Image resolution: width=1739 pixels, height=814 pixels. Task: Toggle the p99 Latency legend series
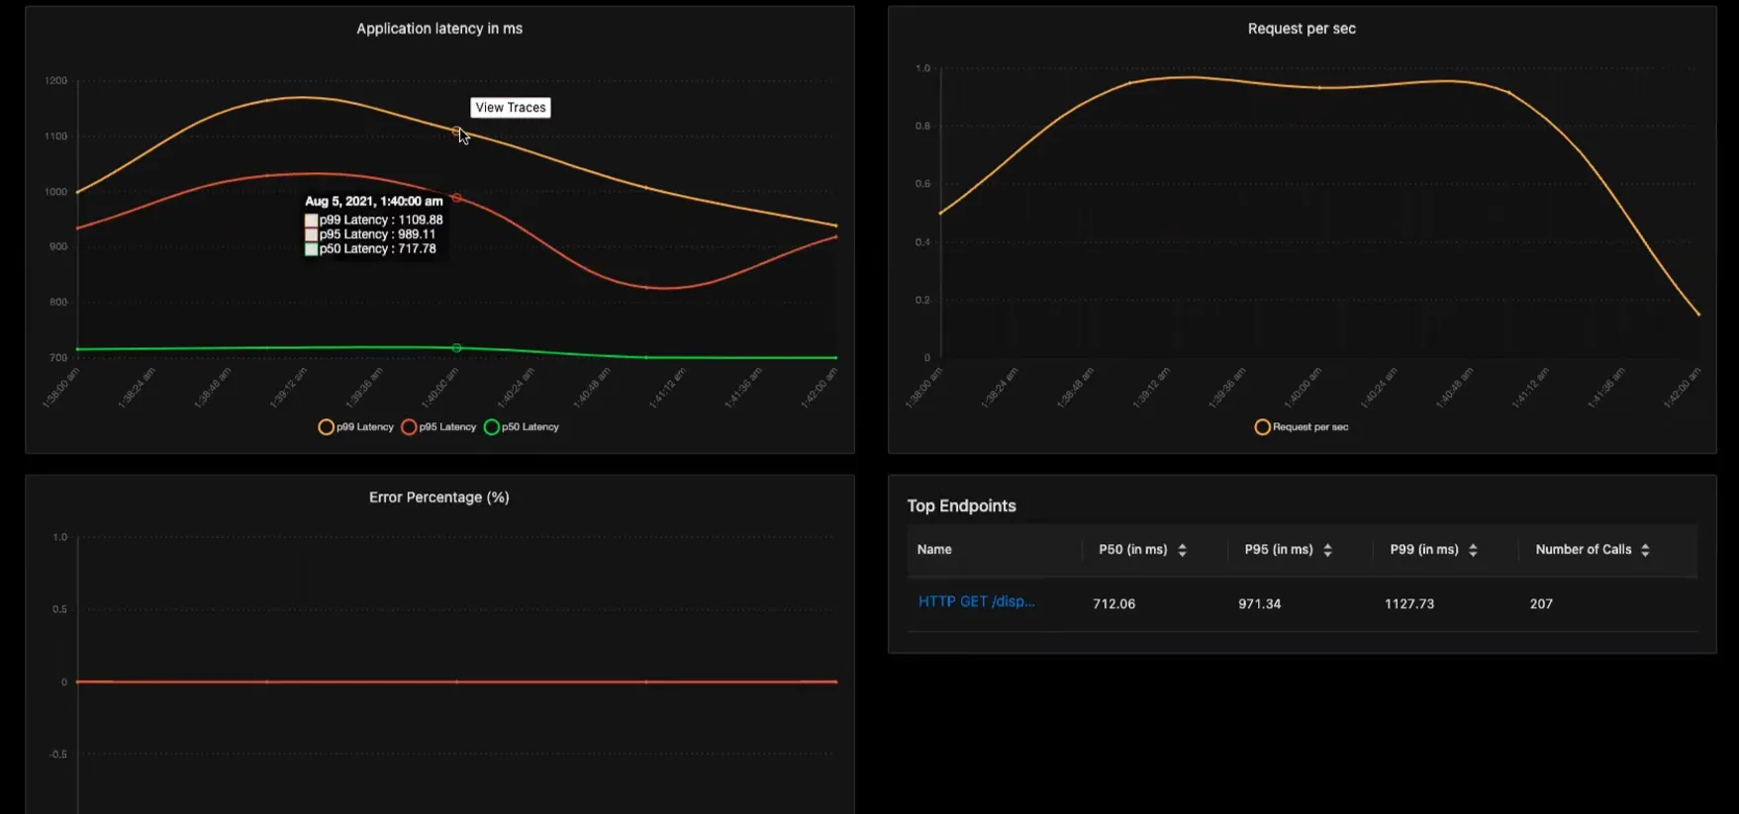355,427
